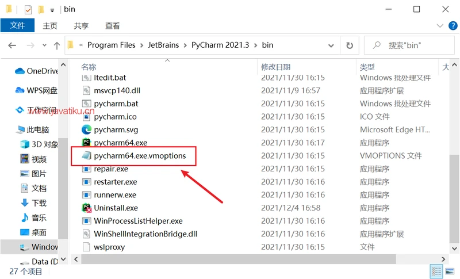
Task: Click the back navigation arrow
Action: tap(12, 45)
